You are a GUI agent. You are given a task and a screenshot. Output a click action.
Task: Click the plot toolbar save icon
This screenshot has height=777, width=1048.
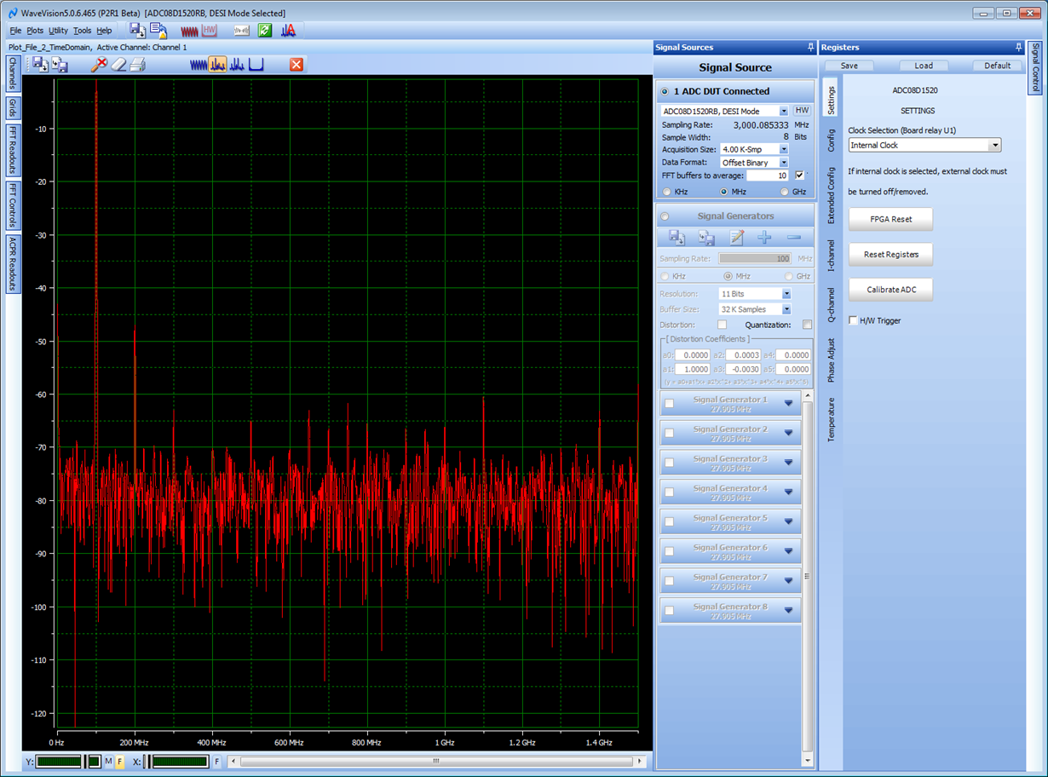40,65
